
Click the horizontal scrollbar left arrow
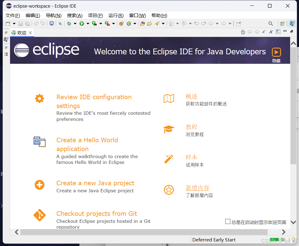tap(17, 232)
